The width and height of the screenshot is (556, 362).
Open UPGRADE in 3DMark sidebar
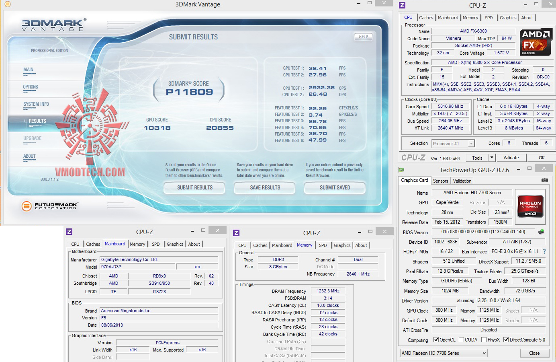pos(33,138)
